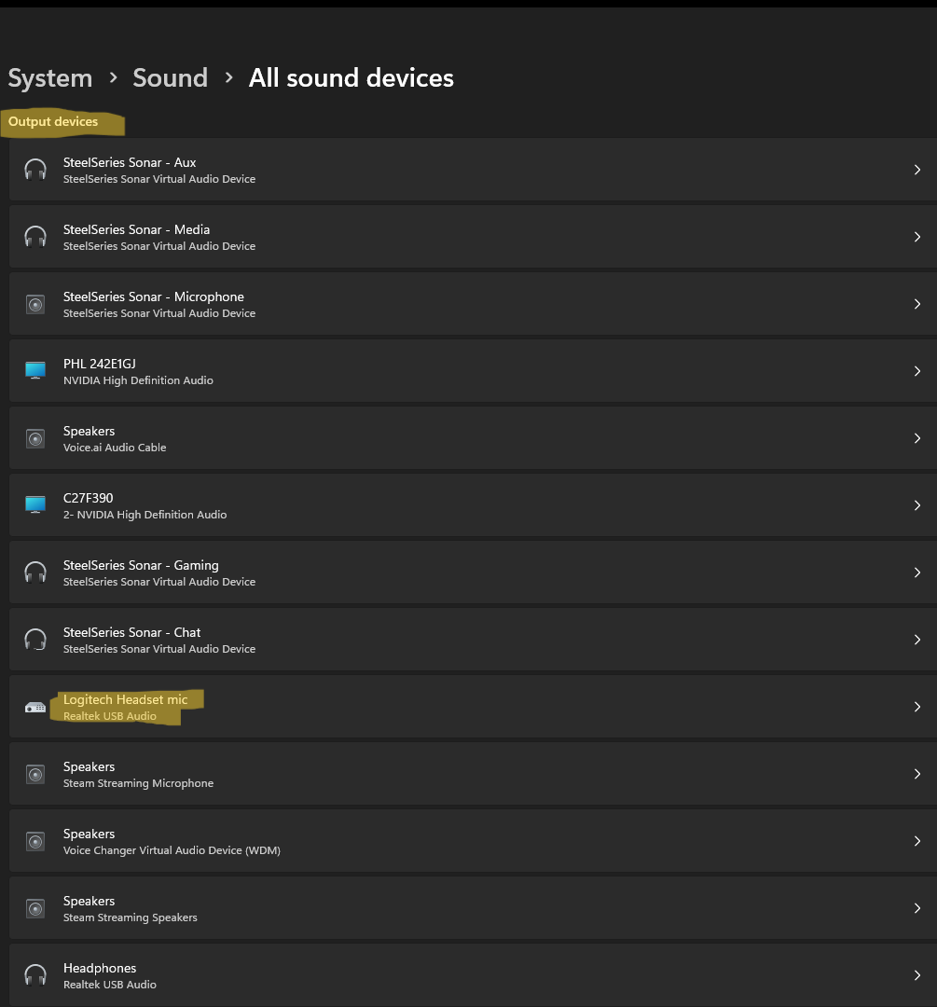Screen dimensions: 937x1007
Task: Click the headset icon for SteelSeries Sonar - Chat
Action: (x=35, y=640)
